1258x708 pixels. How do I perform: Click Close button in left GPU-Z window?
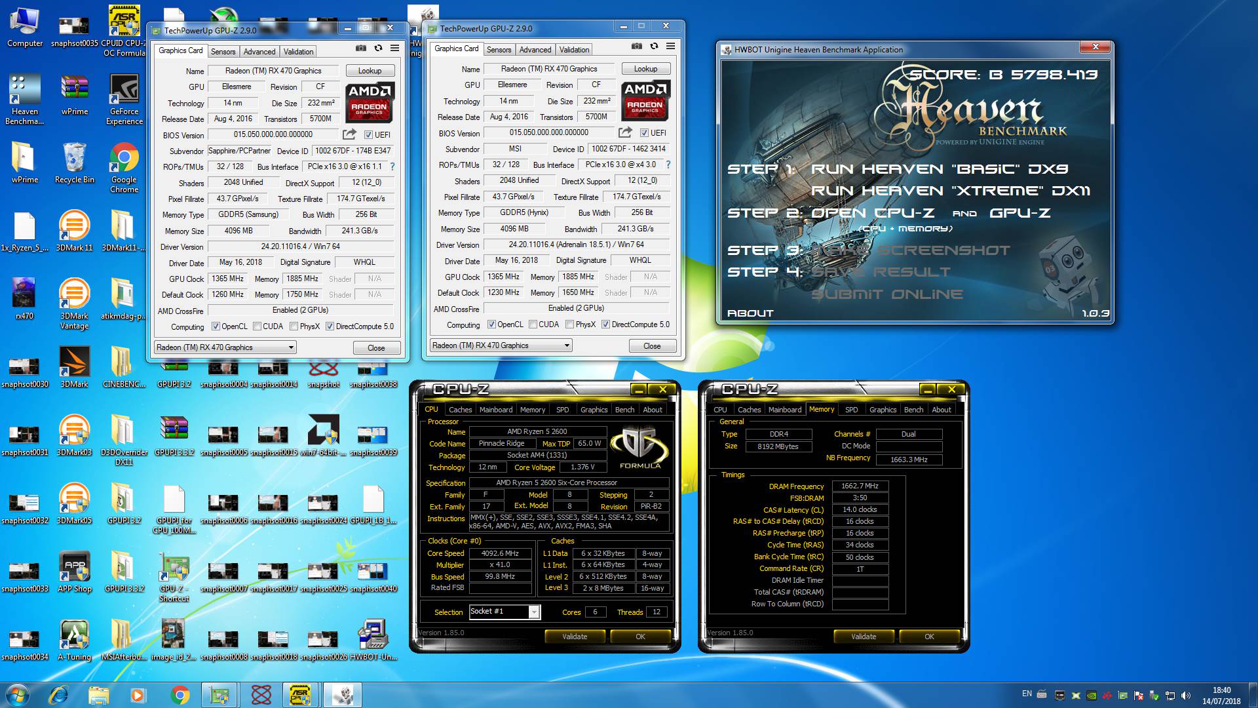376,348
